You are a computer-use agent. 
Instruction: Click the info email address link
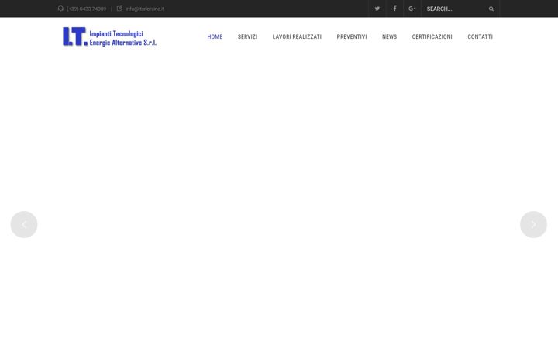[x=145, y=9]
